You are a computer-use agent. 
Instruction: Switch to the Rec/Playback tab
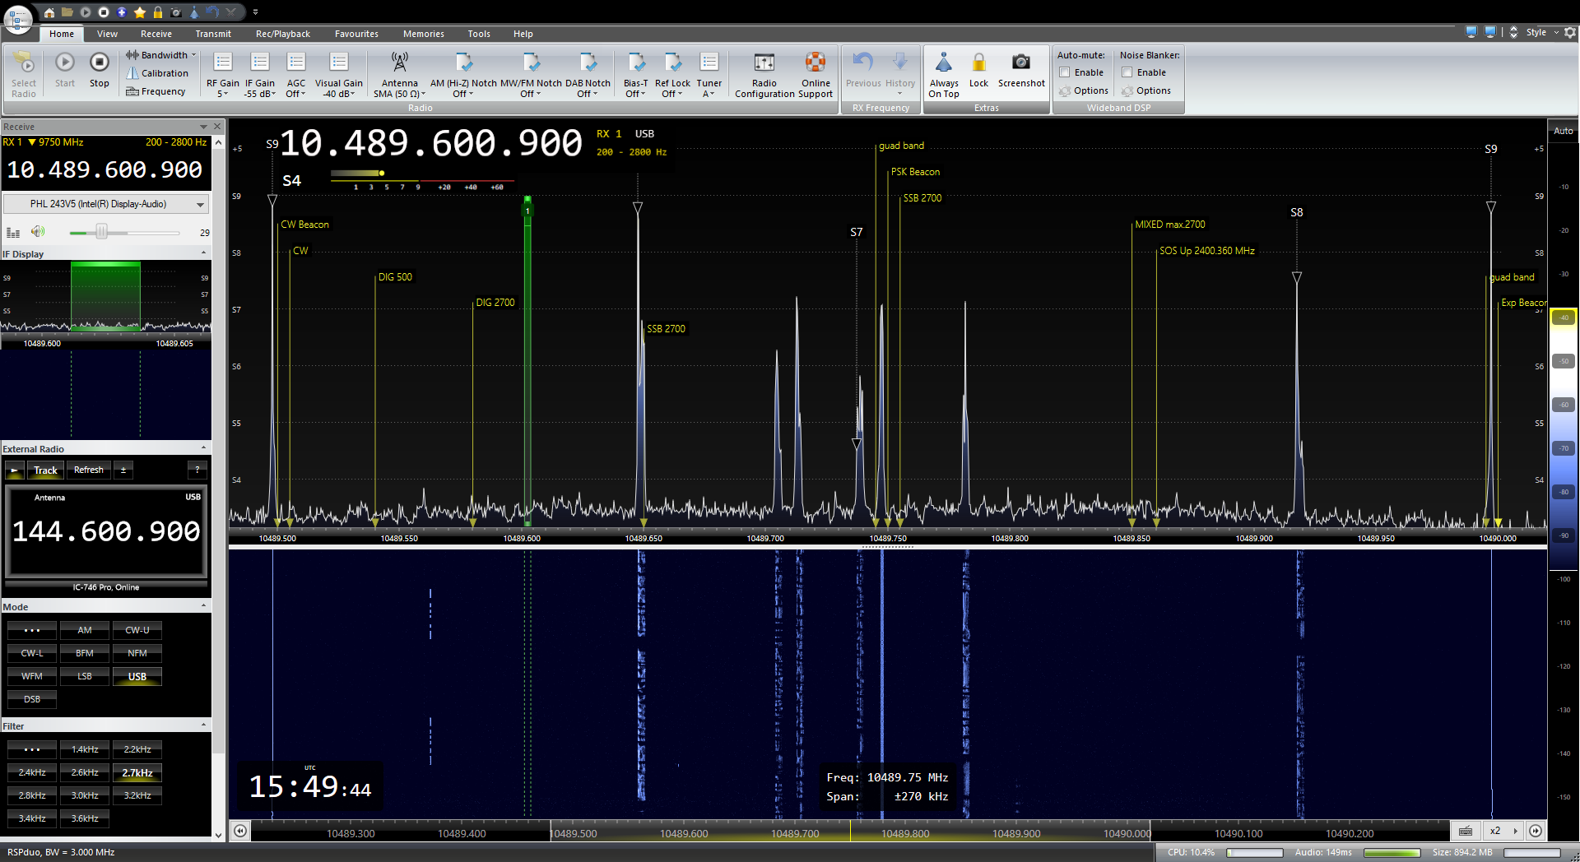(x=282, y=34)
